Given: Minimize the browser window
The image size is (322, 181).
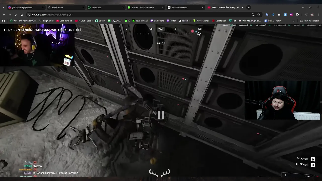Looking at the screenshot, I should (302, 7).
